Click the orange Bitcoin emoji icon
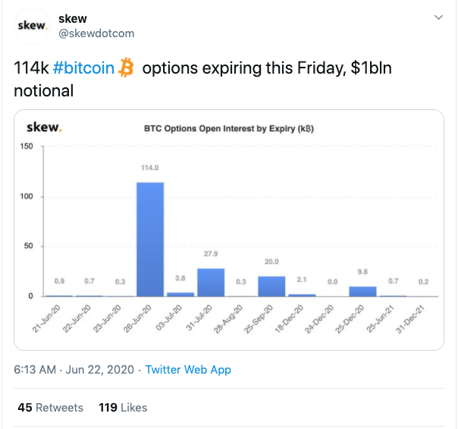The image size is (458, 429). pyautogui.click(x=126, y=68)
